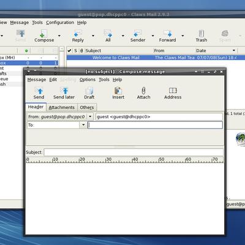
Task: Send the message from compose window
Action: 39,91
